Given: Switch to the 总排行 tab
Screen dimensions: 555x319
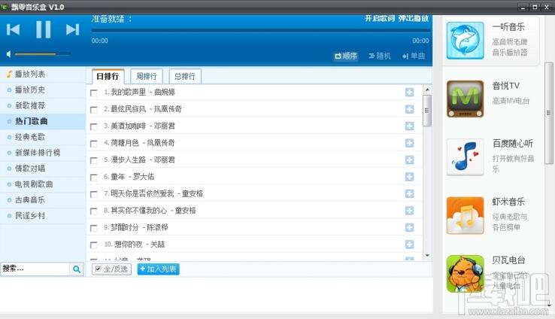Looking at the screenshot, I should click(x=185, y=76).
